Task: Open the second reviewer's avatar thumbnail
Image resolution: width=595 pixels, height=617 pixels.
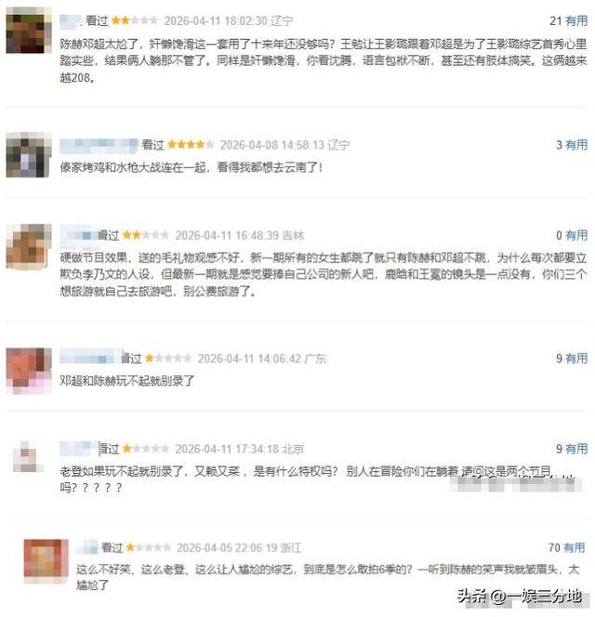Action: point(28,154)
